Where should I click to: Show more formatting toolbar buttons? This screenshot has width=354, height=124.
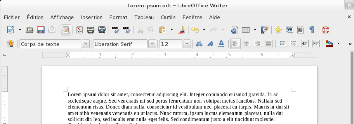[350, 44]
